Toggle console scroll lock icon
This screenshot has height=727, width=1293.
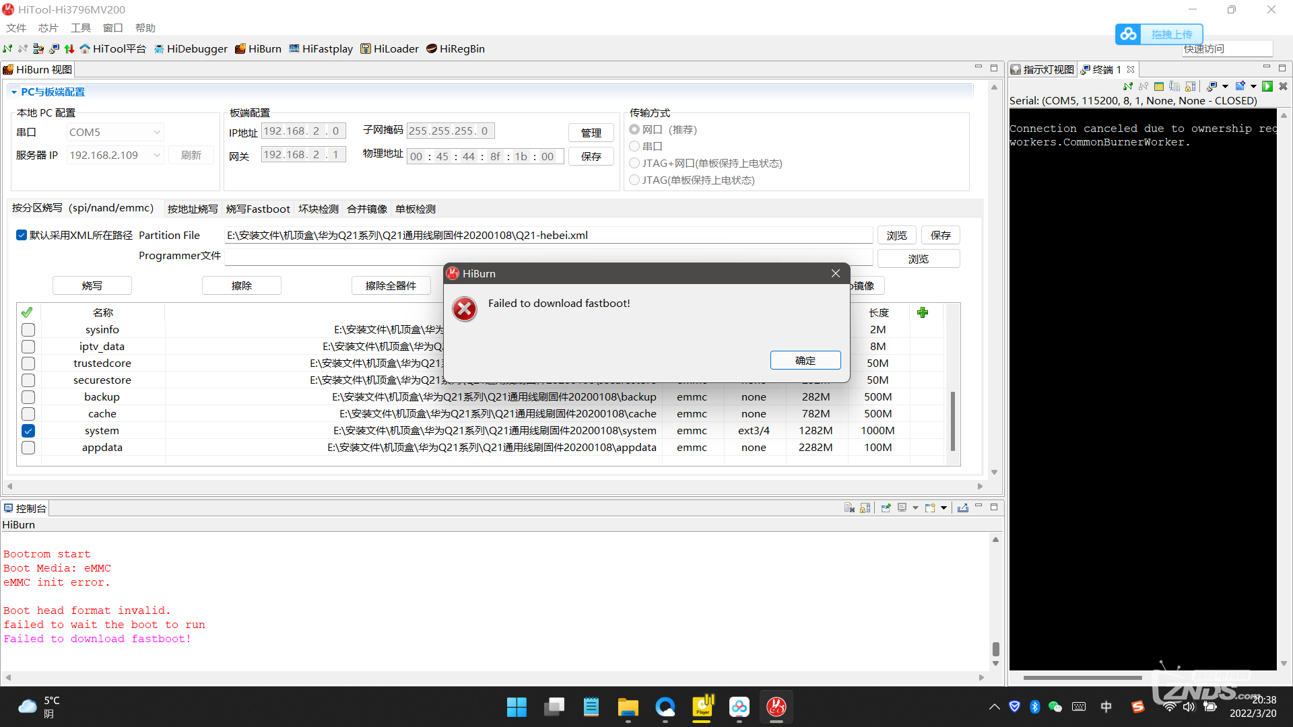click(865, 508)
